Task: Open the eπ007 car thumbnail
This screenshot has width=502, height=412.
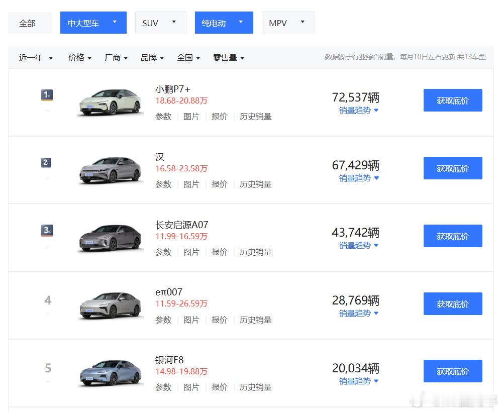Action: pyautogui.click(x=110, y=305)
